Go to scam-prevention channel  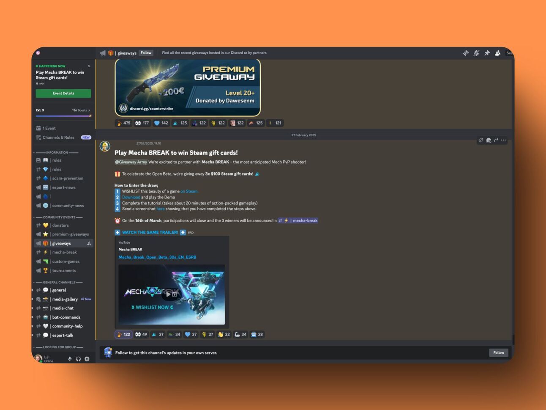[63, 178]
